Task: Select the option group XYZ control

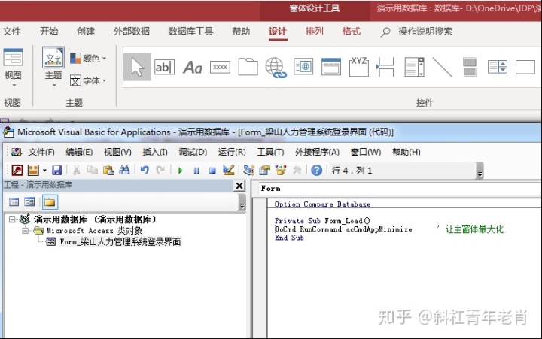Action: coord(359,67)
